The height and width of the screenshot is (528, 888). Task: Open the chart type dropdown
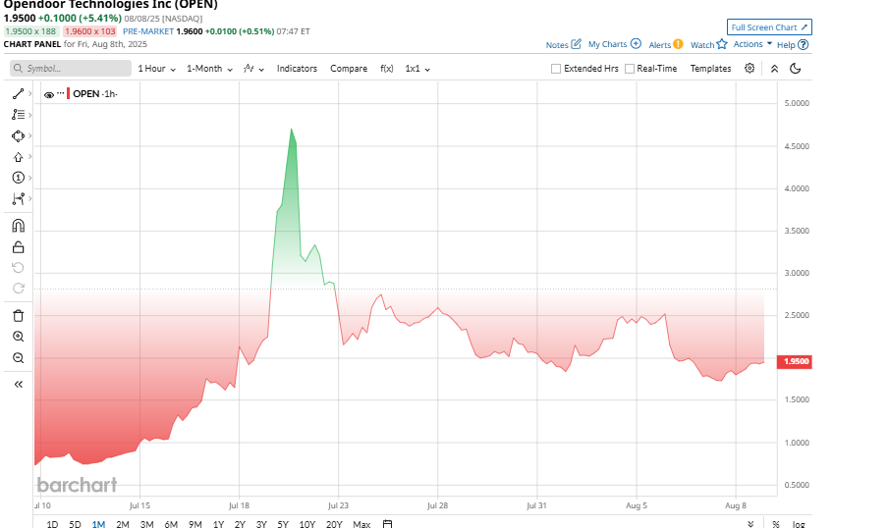pos(253,69)
